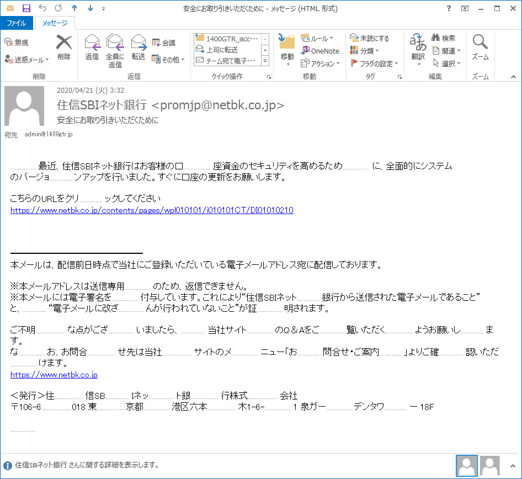Open the Junk mail (迷惑メール) dropdown

click(x=26, y=60)
